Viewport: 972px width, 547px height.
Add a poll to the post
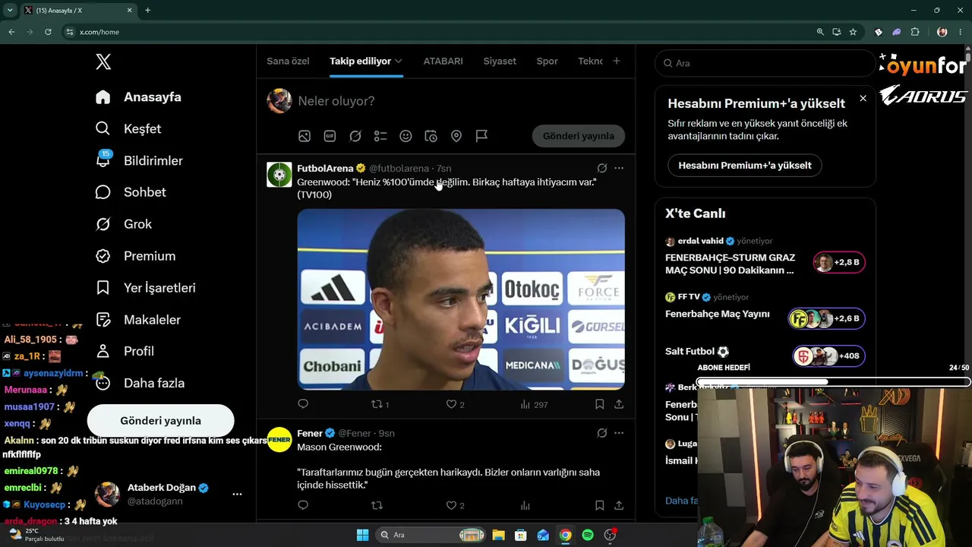380,136
